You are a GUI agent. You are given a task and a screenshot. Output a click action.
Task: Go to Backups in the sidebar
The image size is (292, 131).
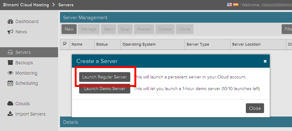(x=24, y=63)
